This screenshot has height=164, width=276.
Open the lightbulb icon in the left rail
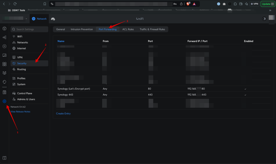pos(4,82)
